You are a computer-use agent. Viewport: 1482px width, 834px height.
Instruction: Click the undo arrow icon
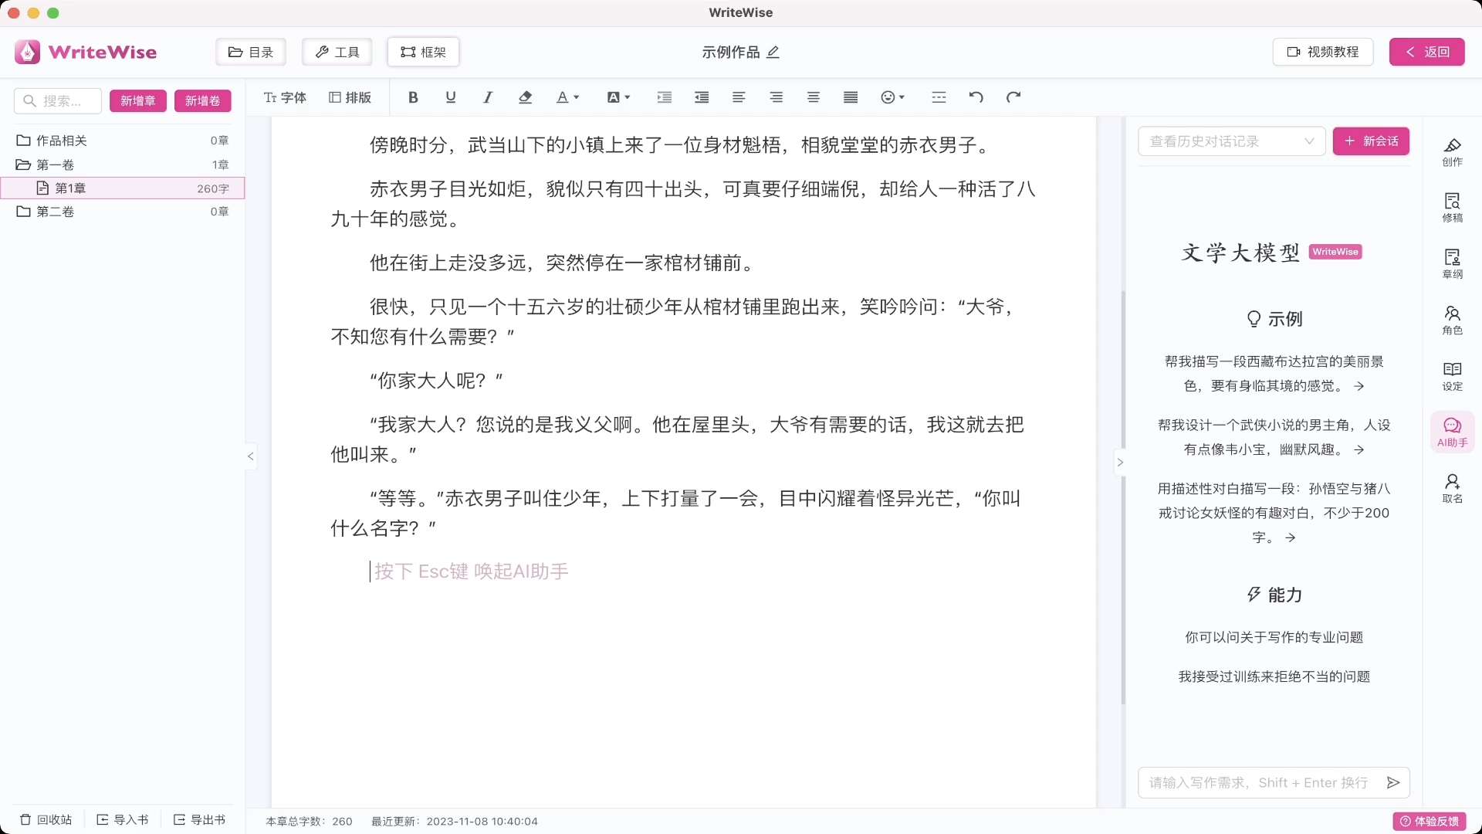click(x=976, y=97)
